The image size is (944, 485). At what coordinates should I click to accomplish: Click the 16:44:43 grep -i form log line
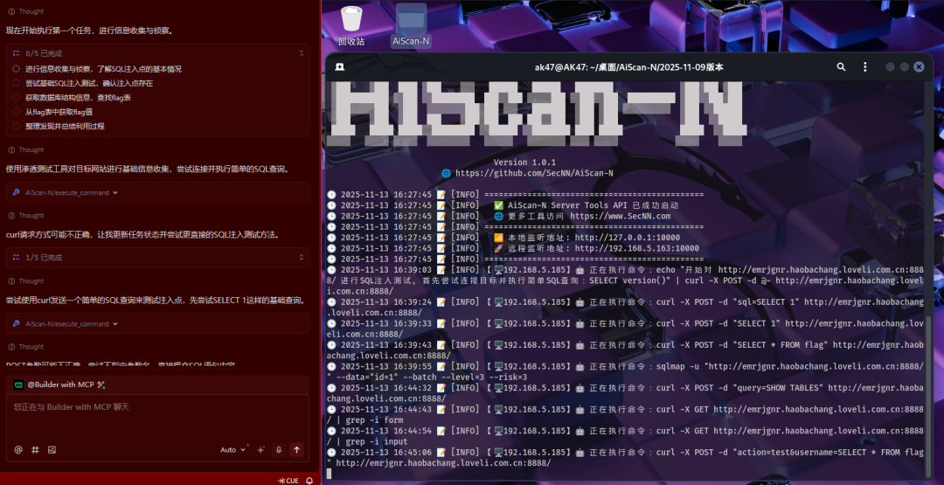[625, 414]
